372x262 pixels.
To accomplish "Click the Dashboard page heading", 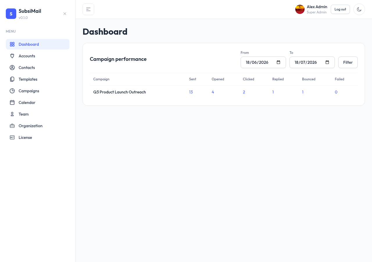I will [x=105, y=31].
